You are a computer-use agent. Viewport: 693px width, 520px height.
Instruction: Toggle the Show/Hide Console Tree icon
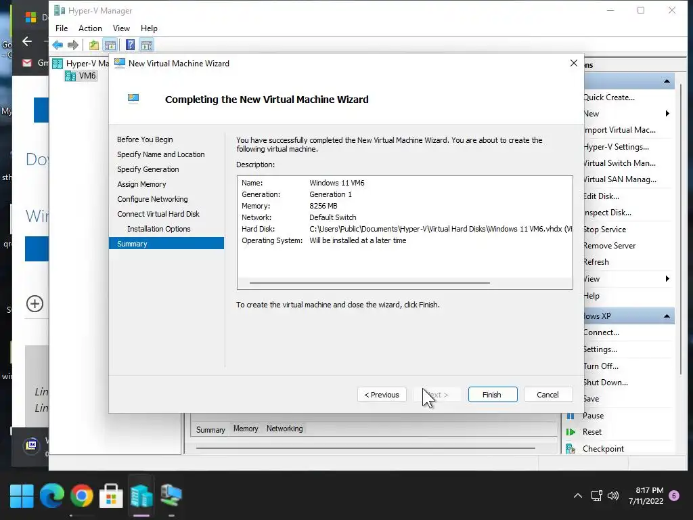pos(110,45)
